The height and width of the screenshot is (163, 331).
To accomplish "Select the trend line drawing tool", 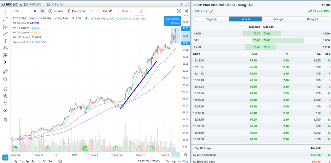I will (5, 19).
